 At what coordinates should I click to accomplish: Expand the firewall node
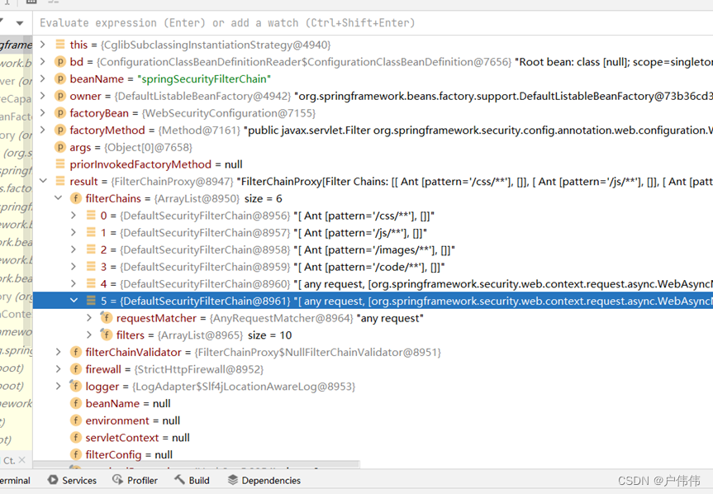(58, 369)
